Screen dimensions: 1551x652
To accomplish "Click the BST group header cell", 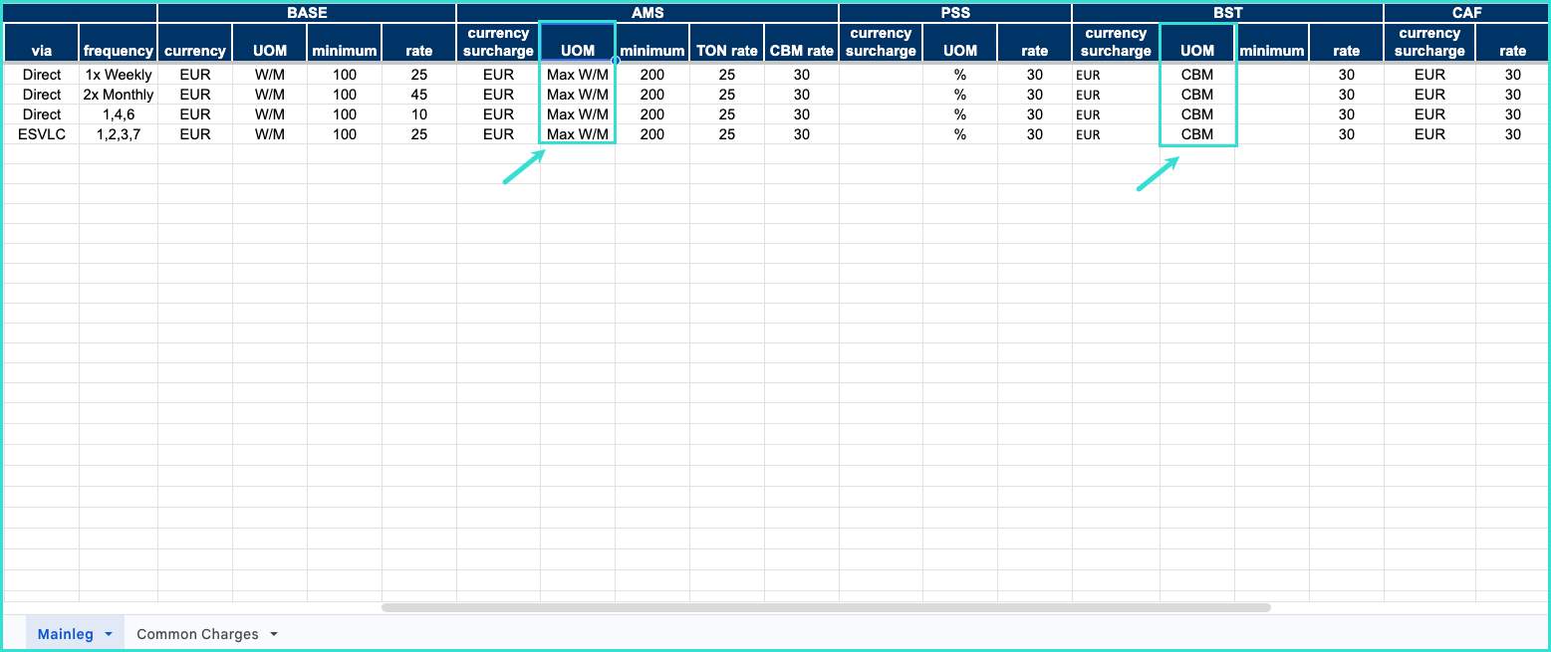I will click(x=1227, y=13).
